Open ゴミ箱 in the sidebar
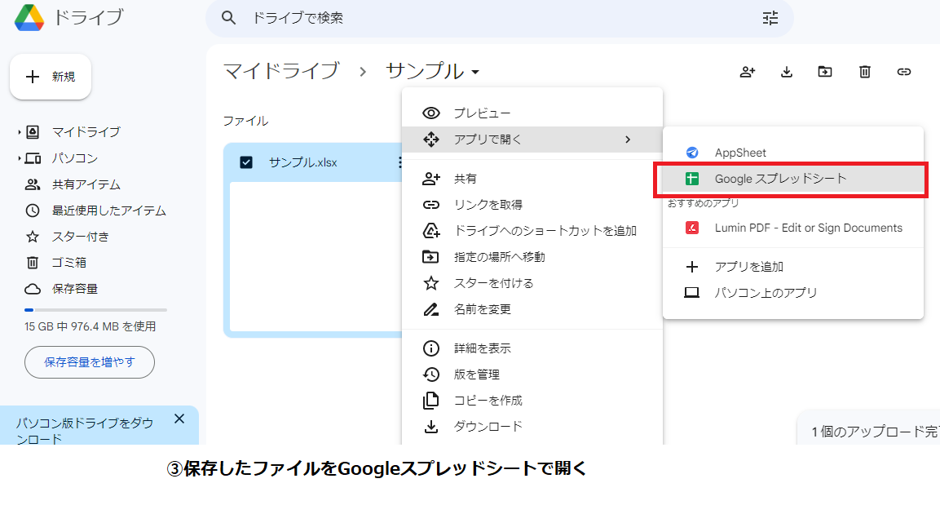This screenshot has height=523, width=940. pos(69,263)
